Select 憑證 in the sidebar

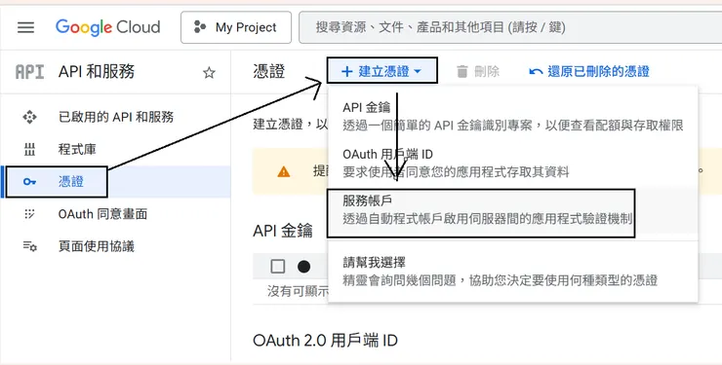tap(115, 182)
